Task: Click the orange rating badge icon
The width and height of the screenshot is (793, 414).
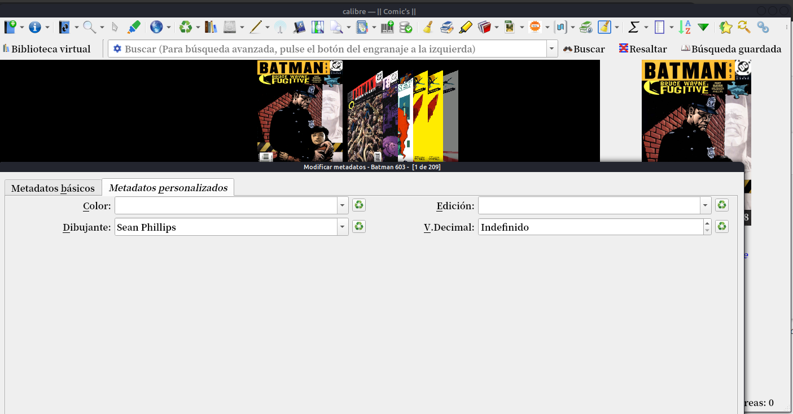Action: (x=535, y=27)
